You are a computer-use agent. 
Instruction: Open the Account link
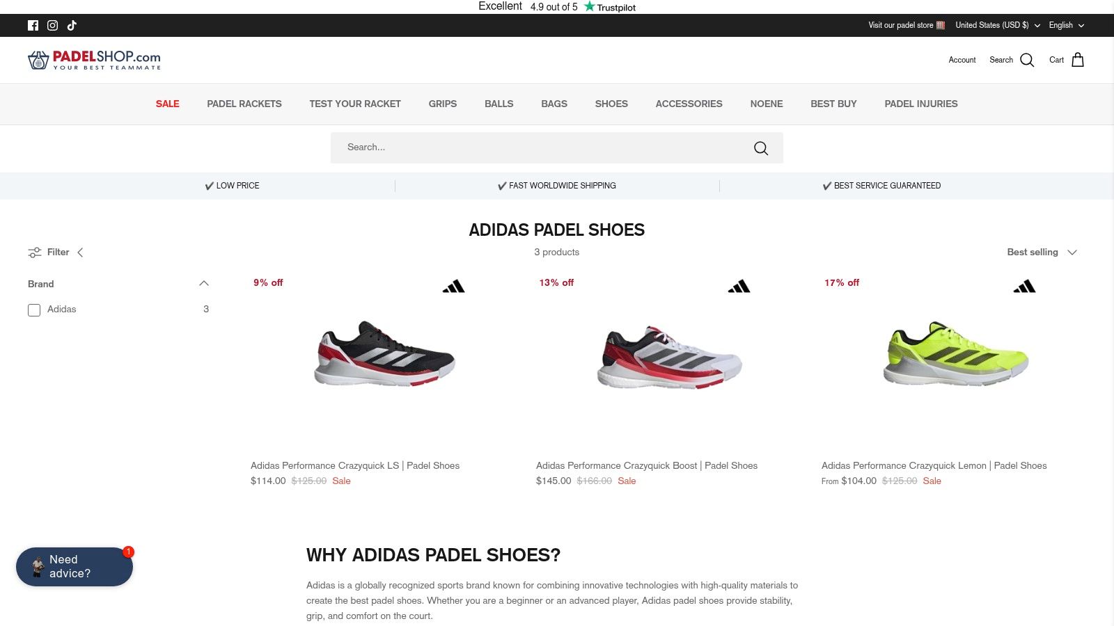coord(962,61)
